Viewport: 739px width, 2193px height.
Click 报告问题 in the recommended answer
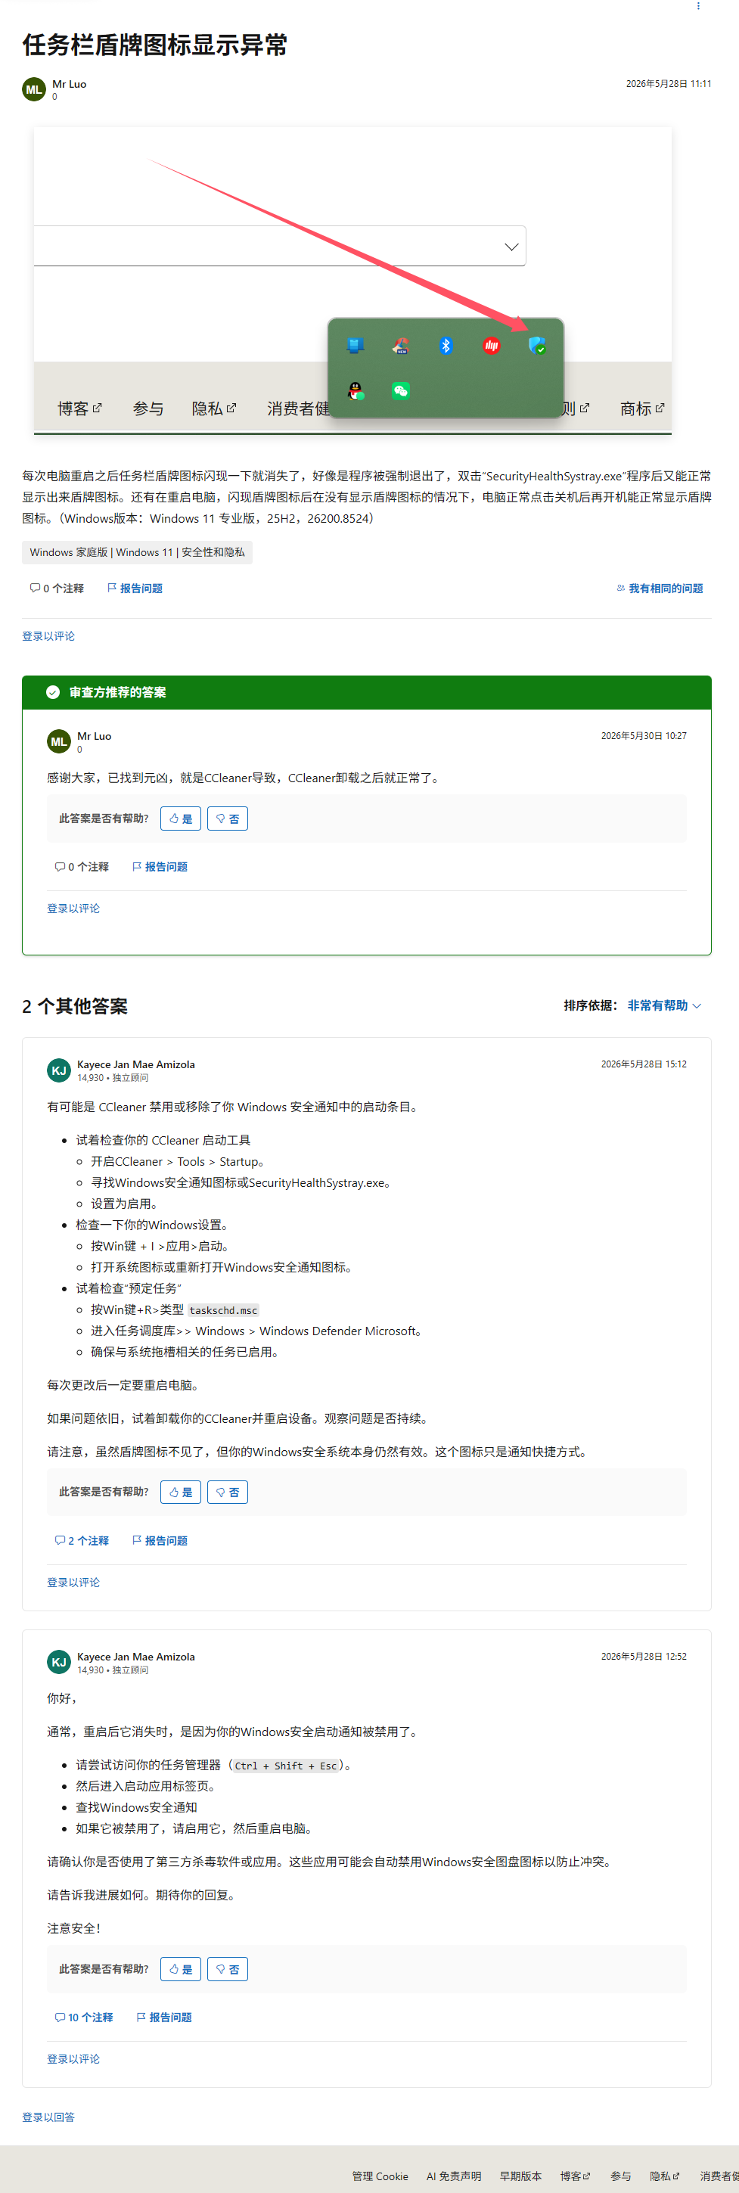click(x=160, y=867)
